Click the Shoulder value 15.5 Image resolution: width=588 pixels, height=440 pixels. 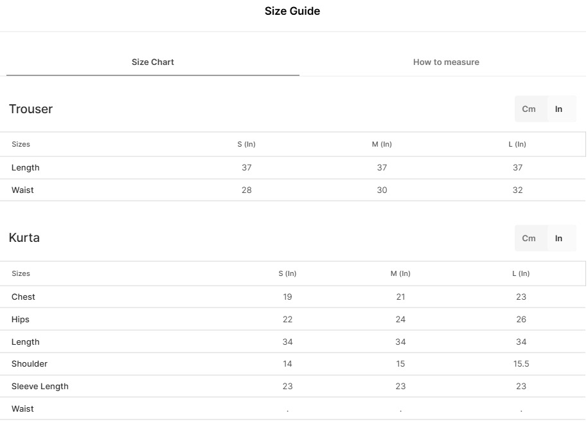pos(521,364)
